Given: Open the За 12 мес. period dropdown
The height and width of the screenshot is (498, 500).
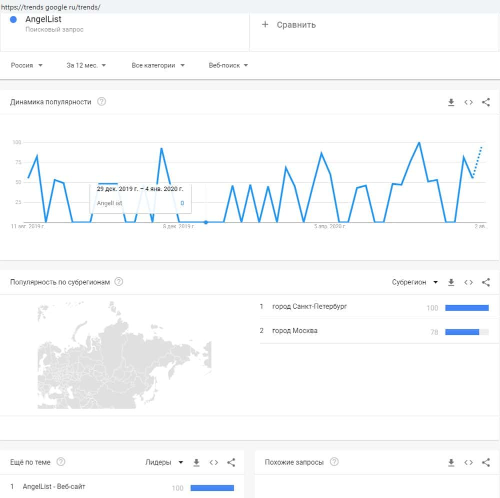Looking at the screenshot, I should (86, 65).
